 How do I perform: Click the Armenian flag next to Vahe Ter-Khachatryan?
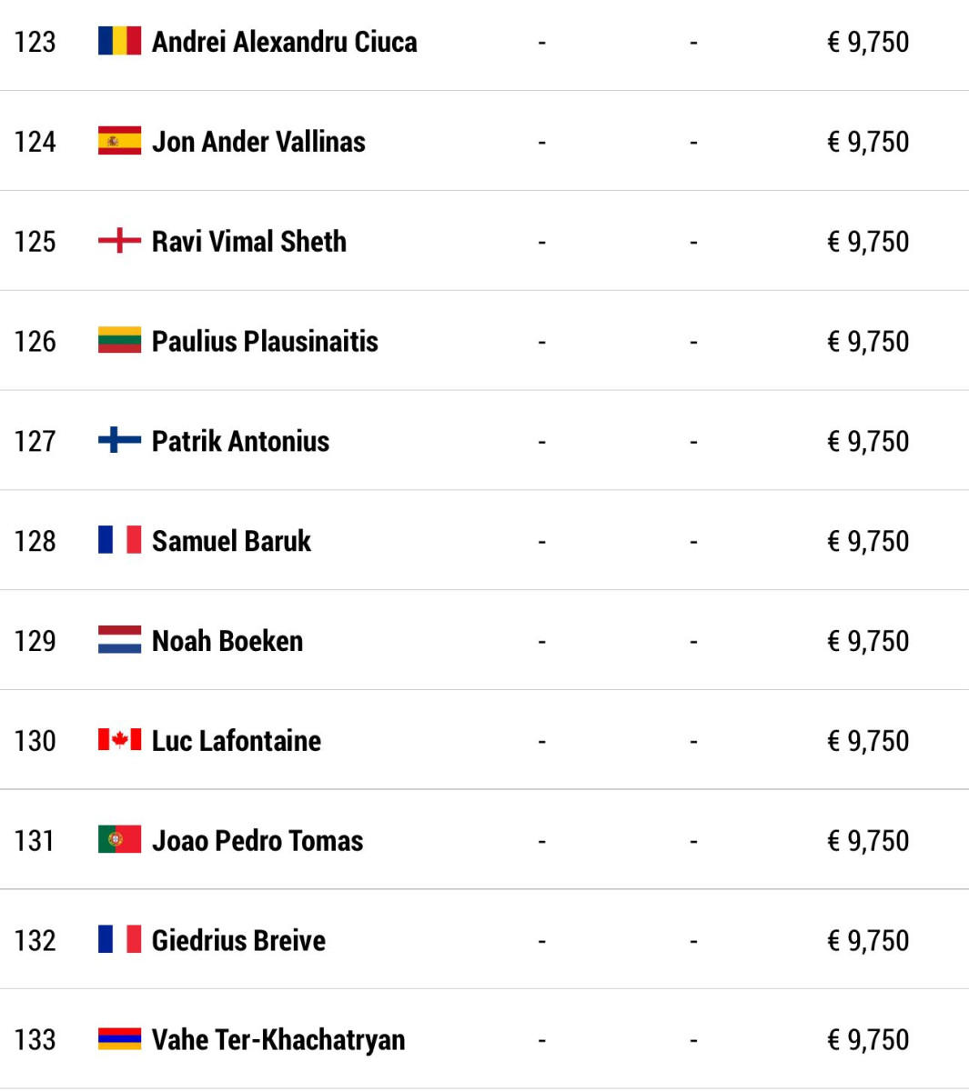click(x=119, y=1040)
